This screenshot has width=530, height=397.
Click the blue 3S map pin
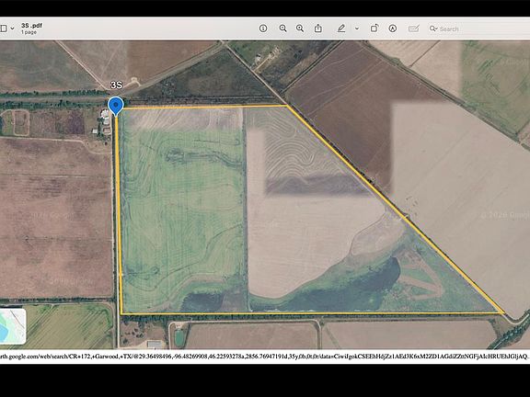(116, 106)
